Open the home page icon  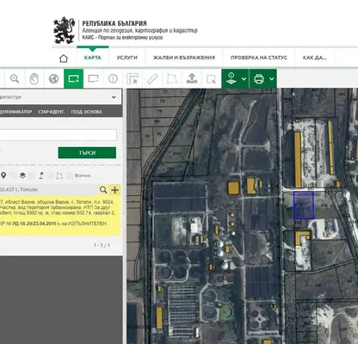coord(64,58)
